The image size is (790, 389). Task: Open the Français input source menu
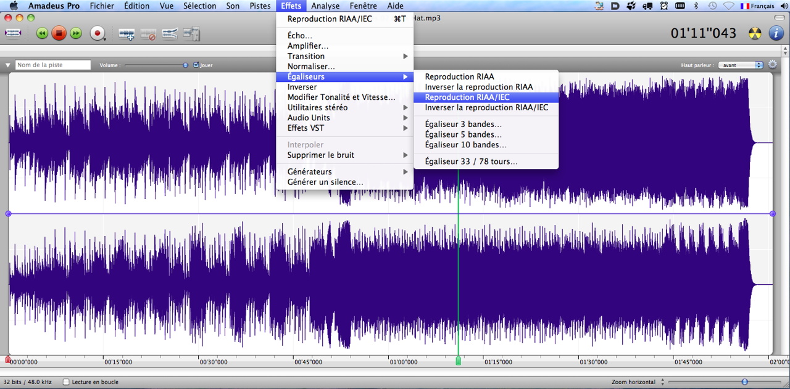[x=757, y=6]
